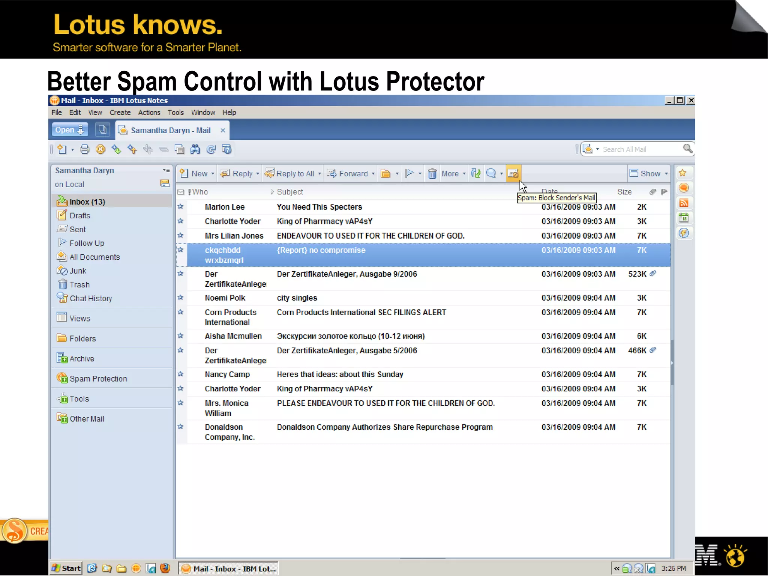Image resolution: width=768 pixels, height=576 pixels.
Task: Expand the Reply dropdown arrow
Action: pyautogui.click(x=258, y=174)
